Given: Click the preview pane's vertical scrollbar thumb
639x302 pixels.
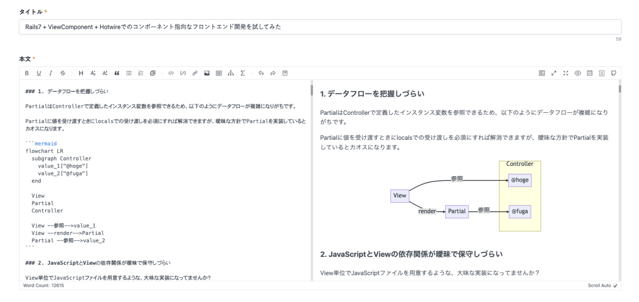Looking at the screenshot, I should click(619, 89).
